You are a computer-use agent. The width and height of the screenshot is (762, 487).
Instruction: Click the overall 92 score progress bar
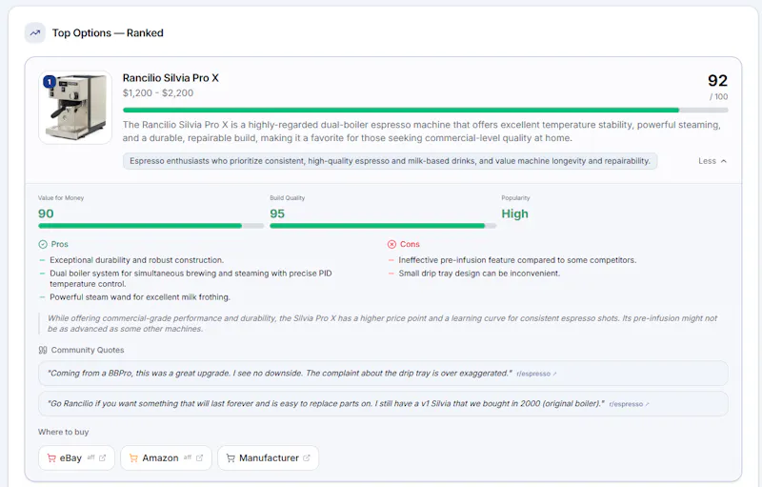point(425,111)
